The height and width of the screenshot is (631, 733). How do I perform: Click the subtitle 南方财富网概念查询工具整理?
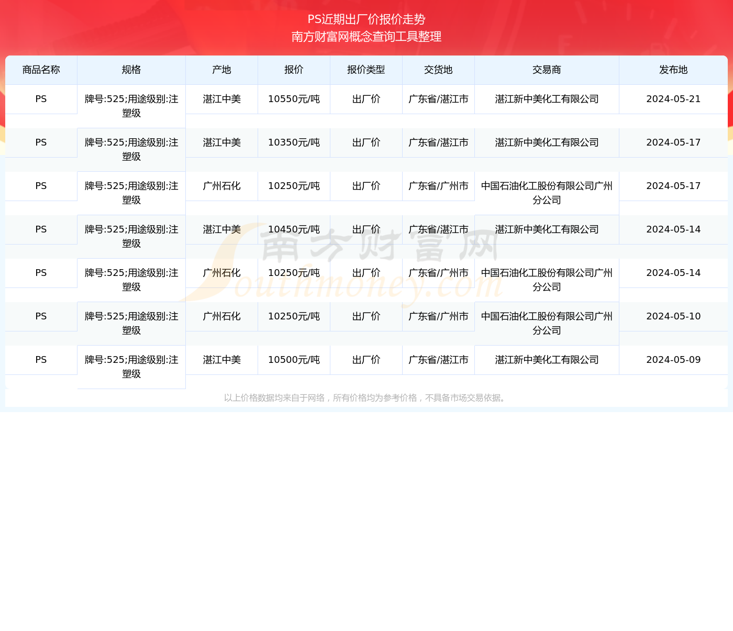[366, 37]
